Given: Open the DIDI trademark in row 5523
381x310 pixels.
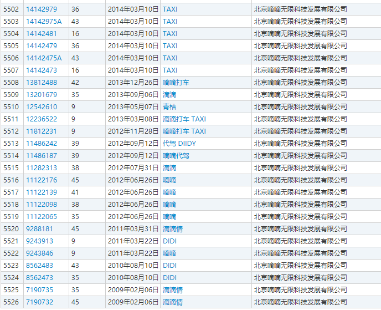Looking at the screenshot, I should point(169,266).
